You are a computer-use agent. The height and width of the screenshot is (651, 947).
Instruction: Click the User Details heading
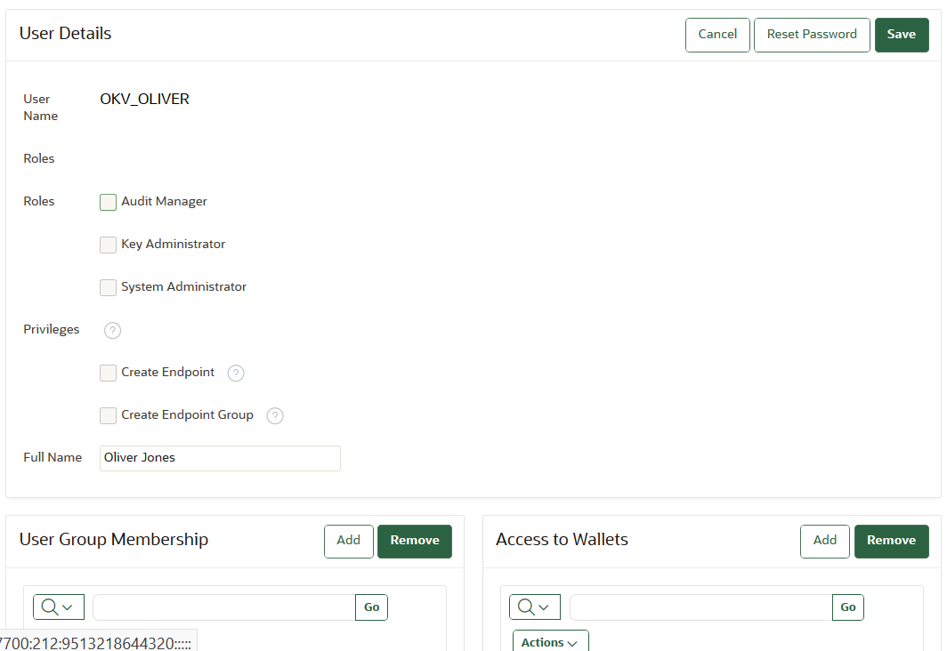point(65,33)
